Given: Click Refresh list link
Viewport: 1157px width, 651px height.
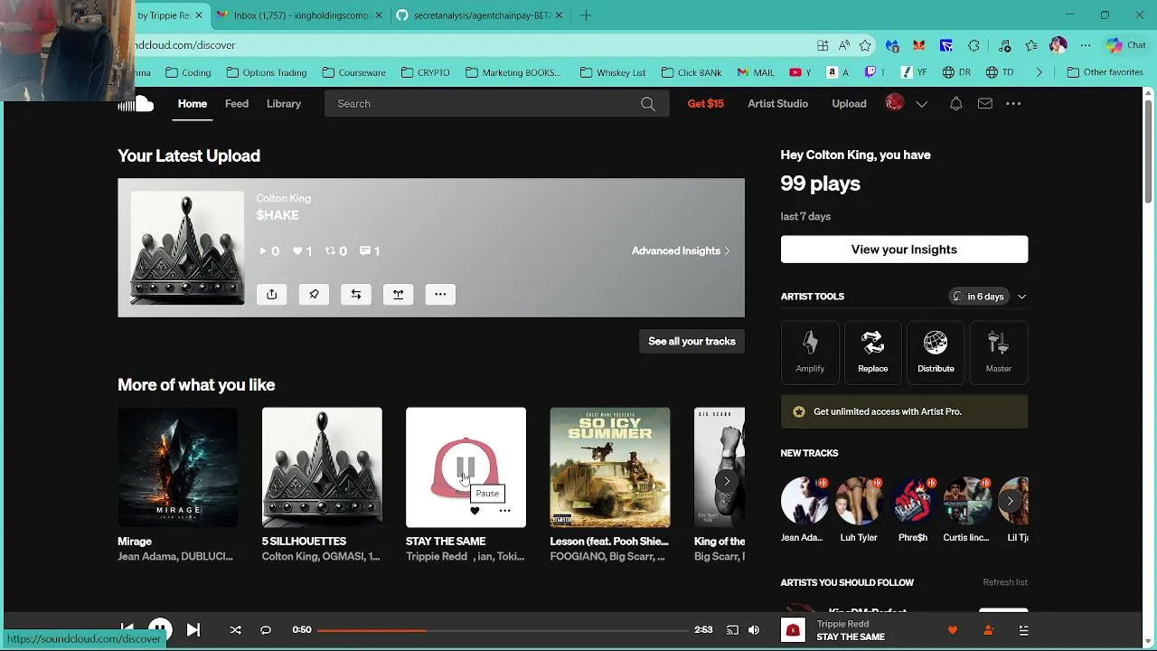Looking at the screenshot, I should click(1005, 582).
